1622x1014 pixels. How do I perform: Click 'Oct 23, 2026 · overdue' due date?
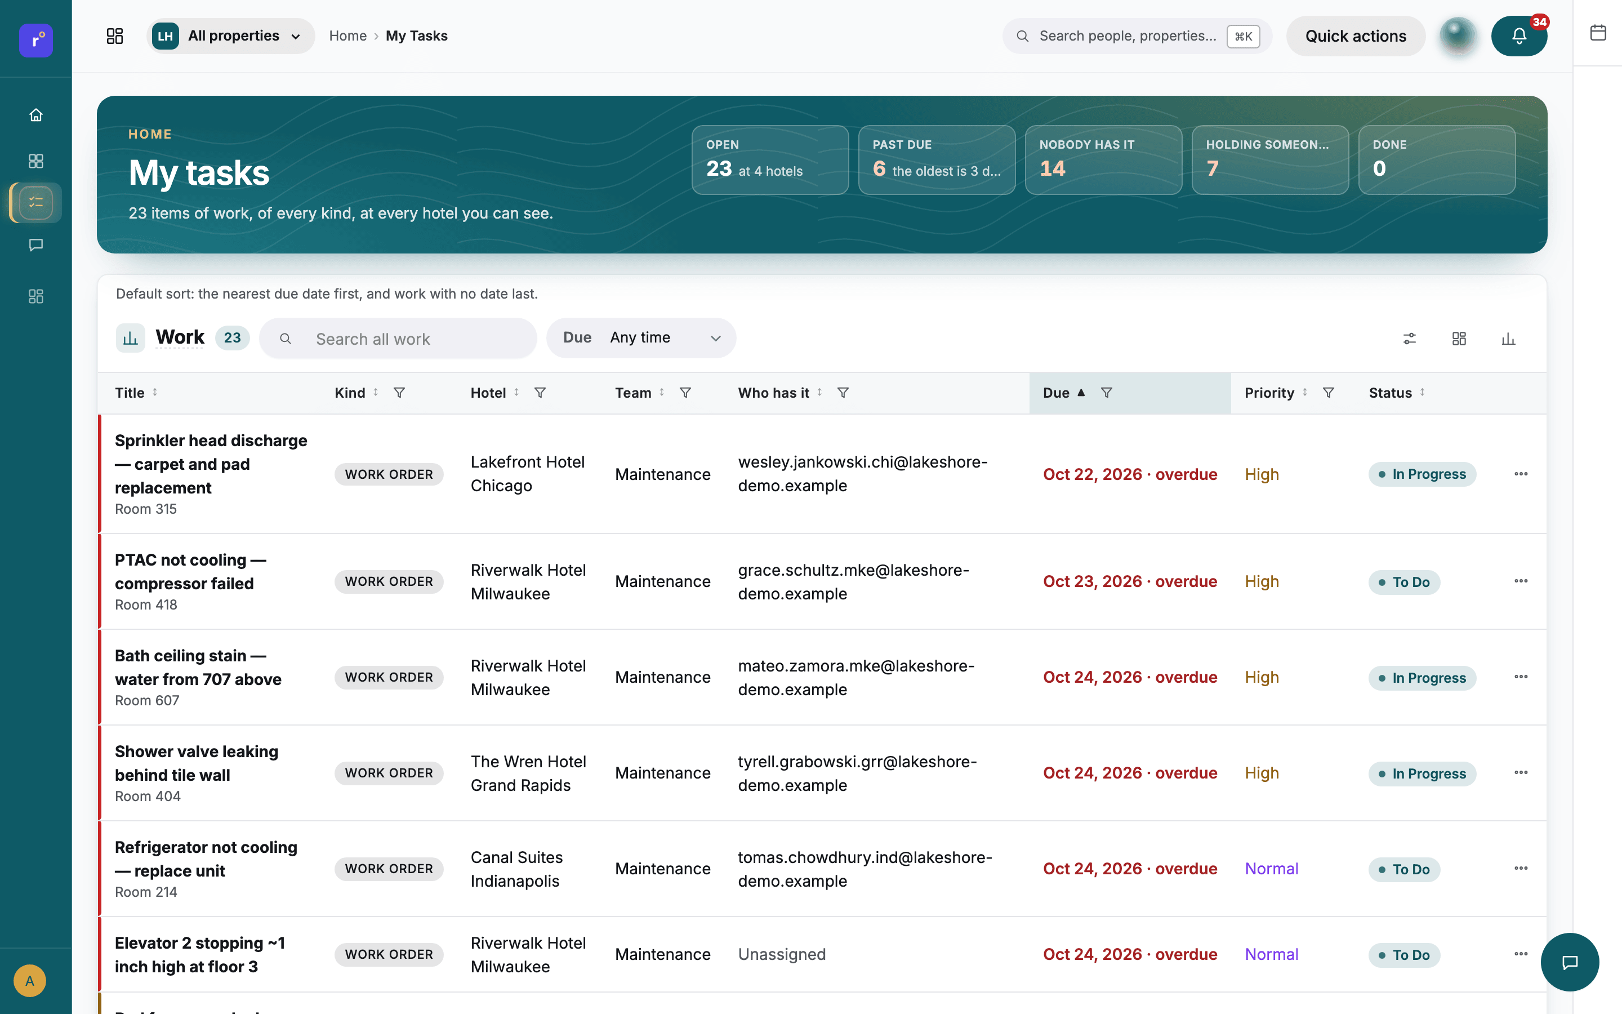pos(1130,581)
